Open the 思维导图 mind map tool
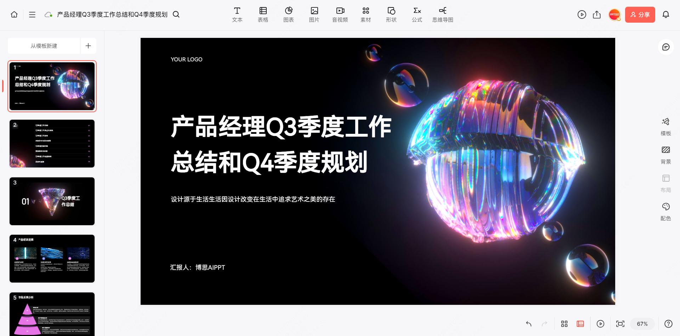 coord(442,15)
